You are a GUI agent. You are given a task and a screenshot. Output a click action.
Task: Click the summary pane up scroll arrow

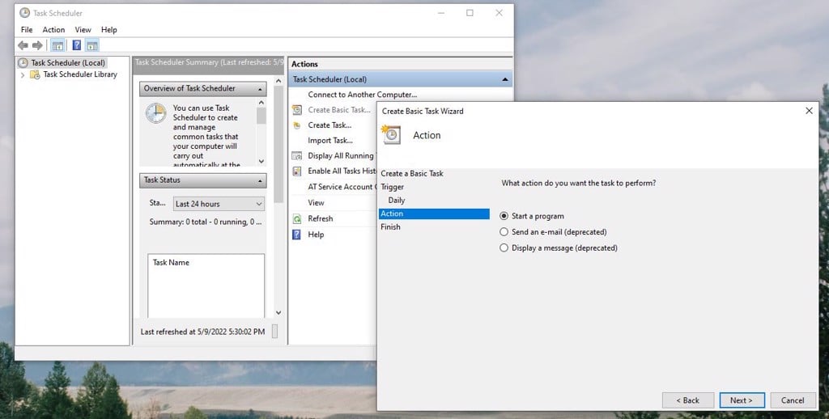point(278,81)
